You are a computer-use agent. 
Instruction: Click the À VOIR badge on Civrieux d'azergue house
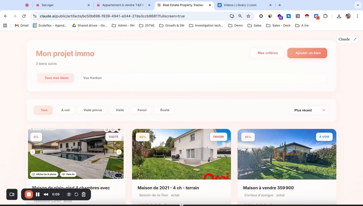click(324, 137)
